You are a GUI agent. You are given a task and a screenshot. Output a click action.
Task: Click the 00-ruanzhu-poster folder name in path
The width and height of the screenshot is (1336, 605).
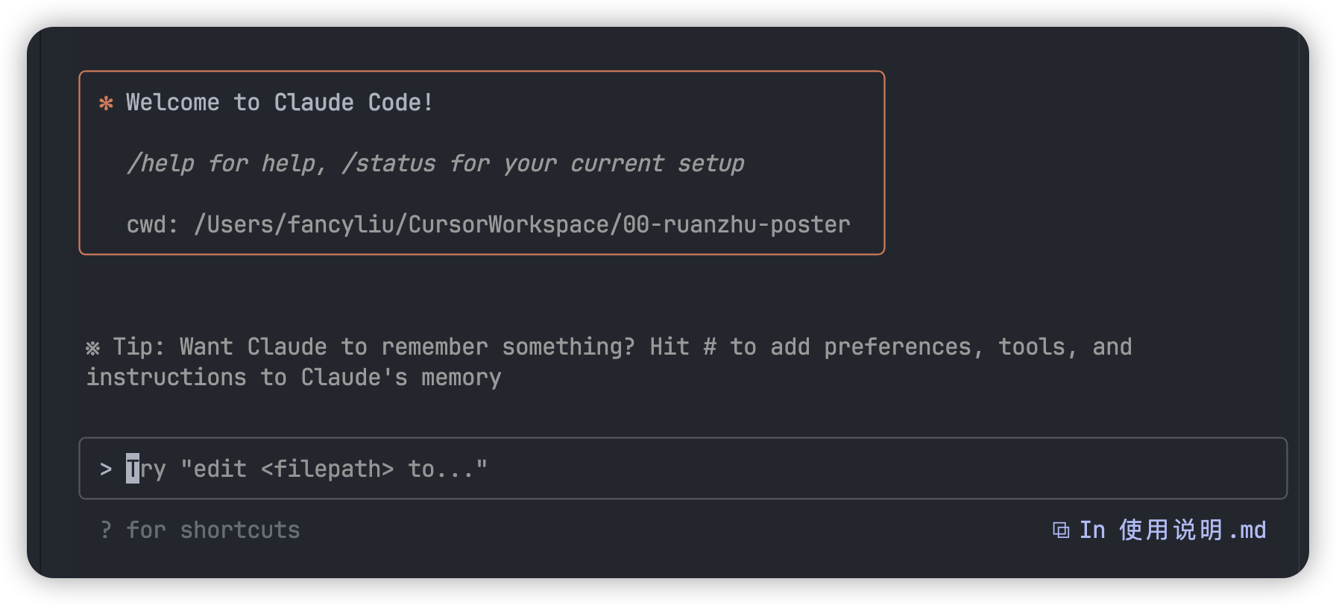pos(736,224)
